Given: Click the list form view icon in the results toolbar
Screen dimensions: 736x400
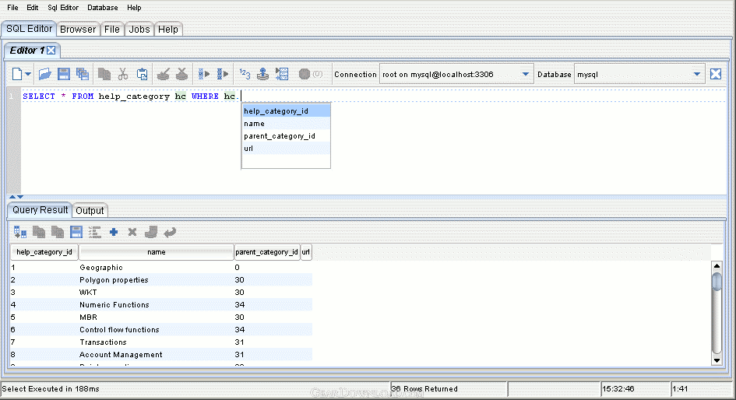Looking at the screenshot, I should point(95,232).
